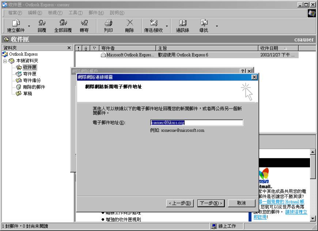The image size is (318, 231).
Task: Select the 寄件匣 (Outbox) folder
Action: click(30, 73)
